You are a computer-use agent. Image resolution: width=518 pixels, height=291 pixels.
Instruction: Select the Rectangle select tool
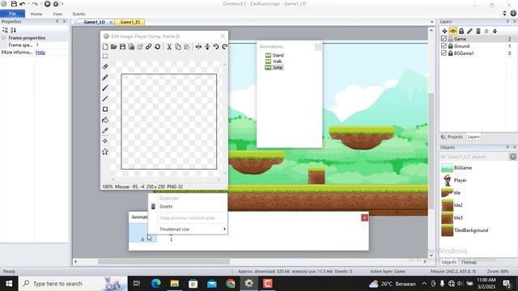coord(105,56)
